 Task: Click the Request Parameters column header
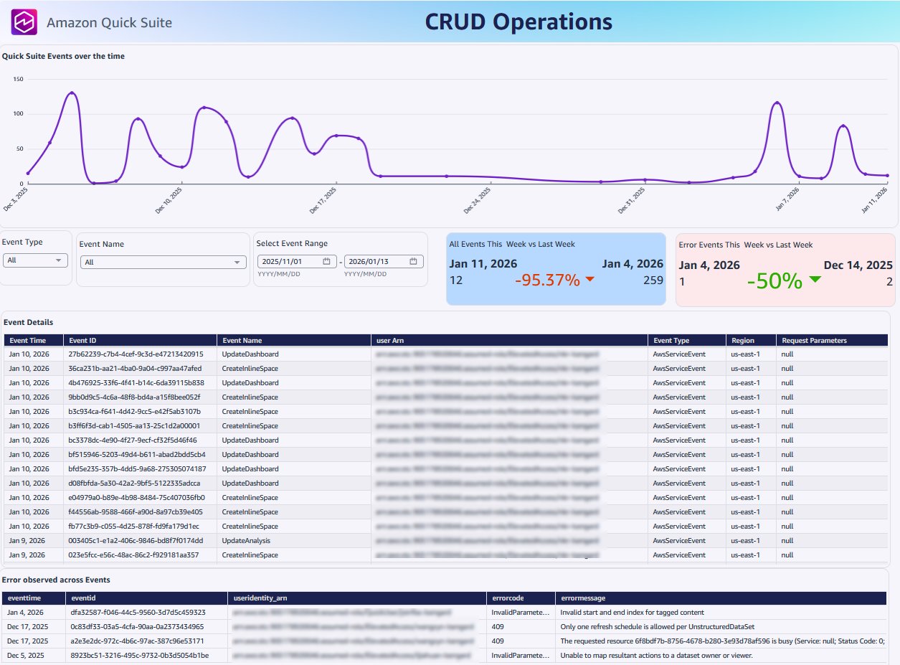tap(814, 341)
